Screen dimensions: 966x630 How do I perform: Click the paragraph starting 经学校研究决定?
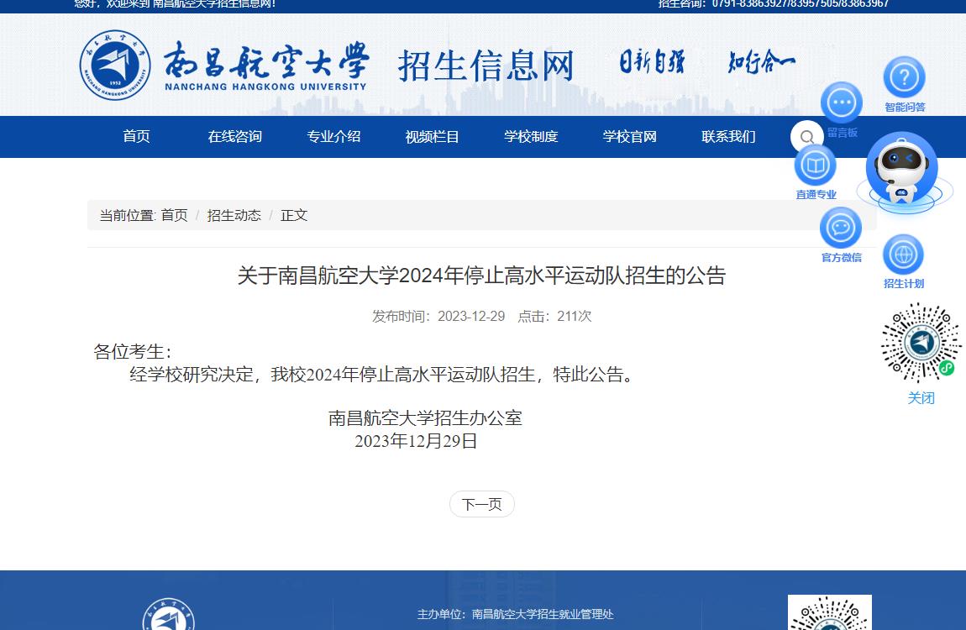[x=381, y=375]
